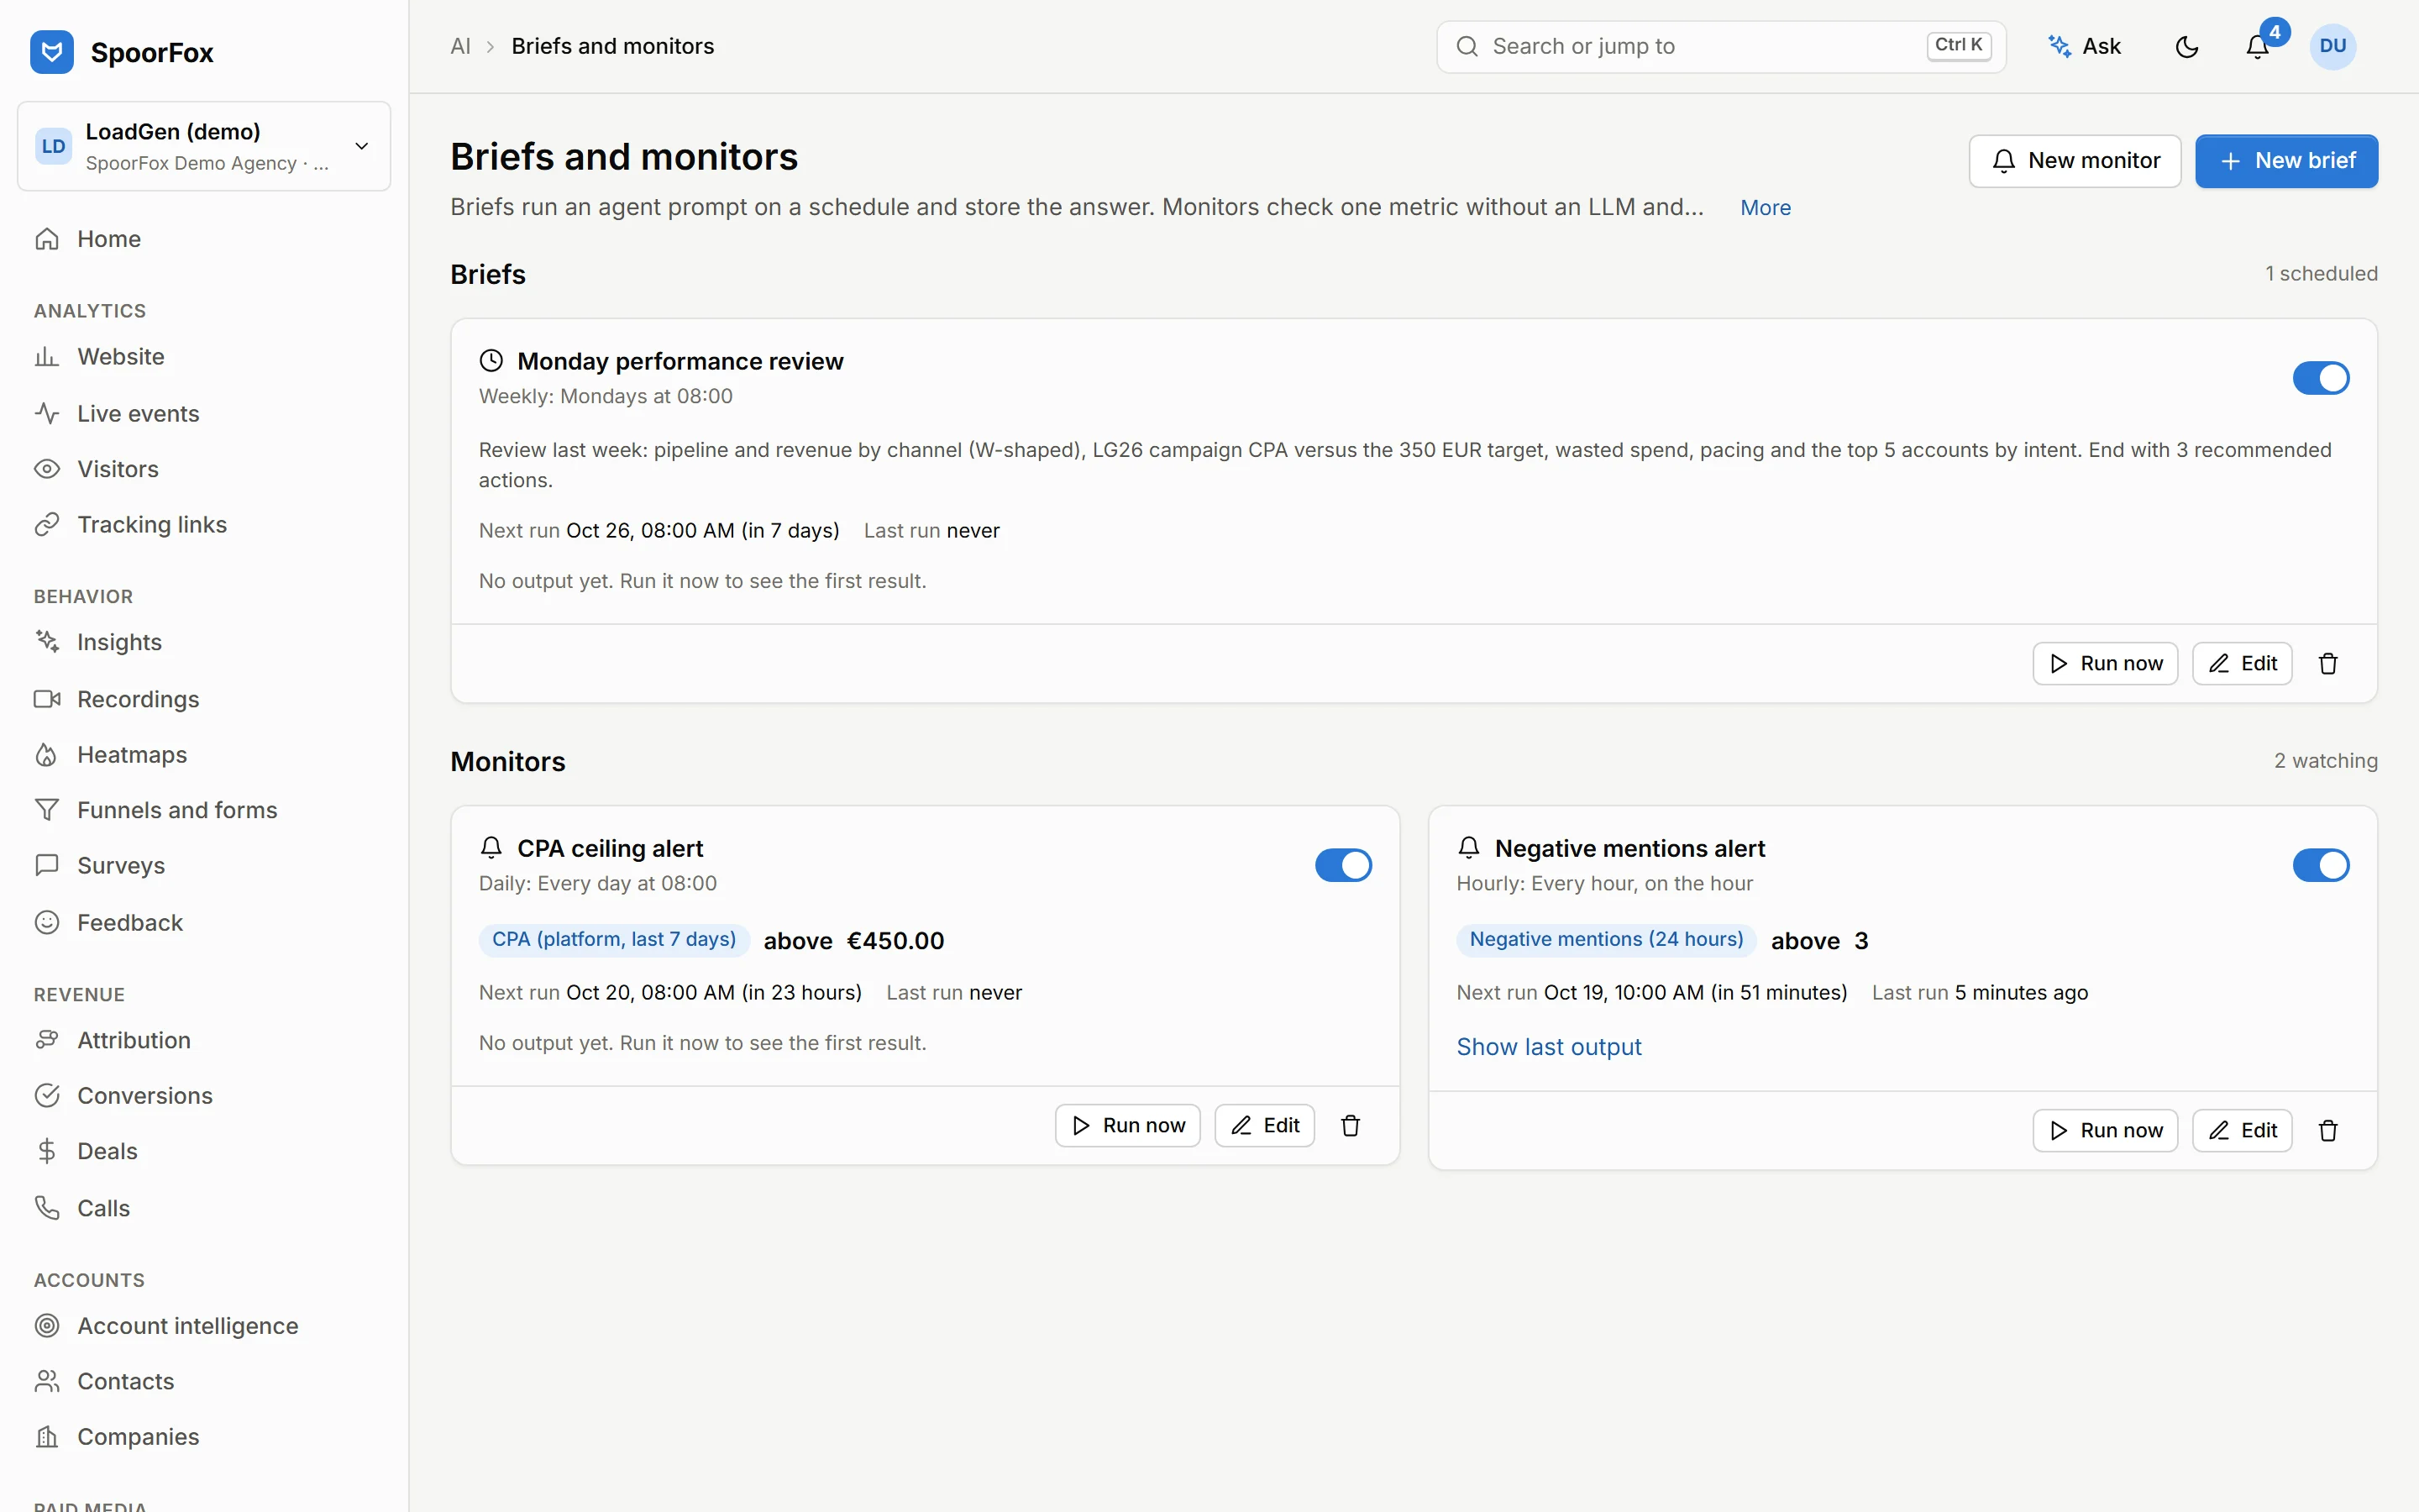Create a New brief
The width and height of the screenshot is (2419, 1512).
pos(2286,161)
